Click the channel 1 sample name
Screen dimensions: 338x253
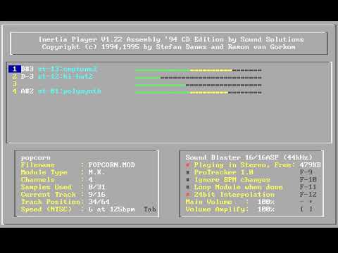68,69
